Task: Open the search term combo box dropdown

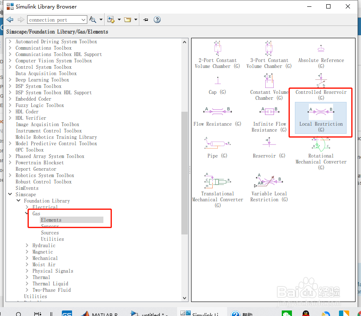Action: click(83, 20)
